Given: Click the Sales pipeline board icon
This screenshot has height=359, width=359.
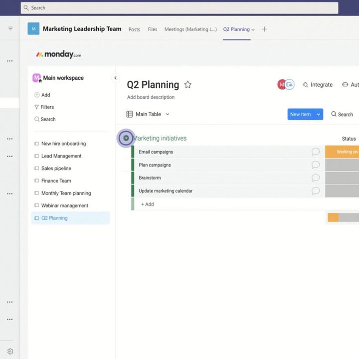Looking at the screenshot, I should pos(36,169).
